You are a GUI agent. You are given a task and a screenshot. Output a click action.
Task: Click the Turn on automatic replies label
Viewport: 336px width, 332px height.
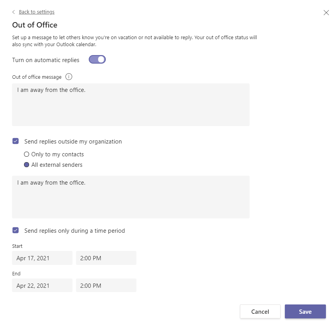(x=46, y=60)
